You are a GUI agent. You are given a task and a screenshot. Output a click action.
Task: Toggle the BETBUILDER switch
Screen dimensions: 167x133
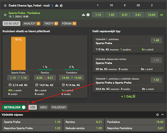14,107
